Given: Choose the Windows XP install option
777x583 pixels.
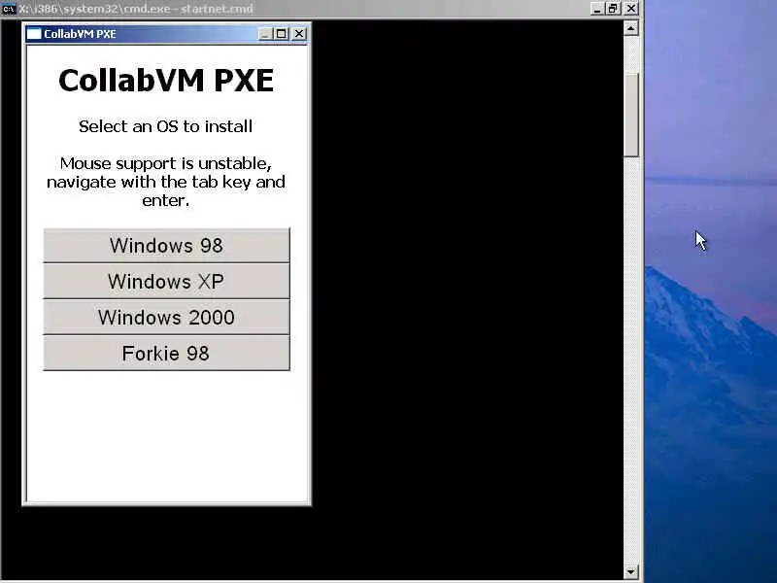Looking at the screenshot, I should point(166,281).
